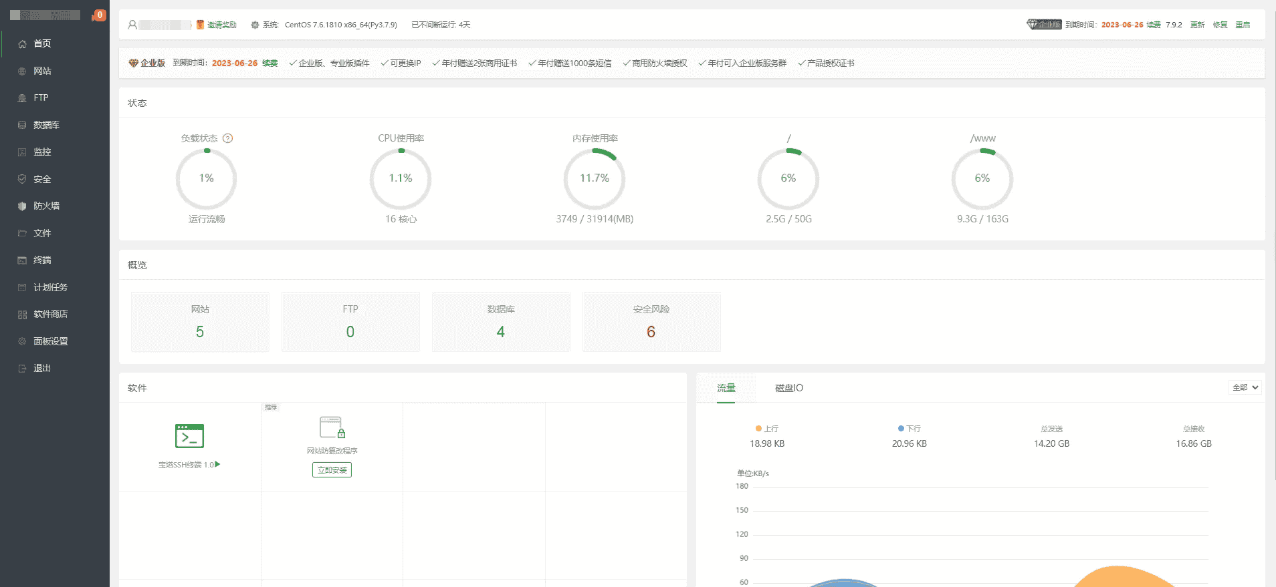Open the 全部 network interface dropdown
This screenshot has width=1276, height=587.
[x=1245, y=387]
